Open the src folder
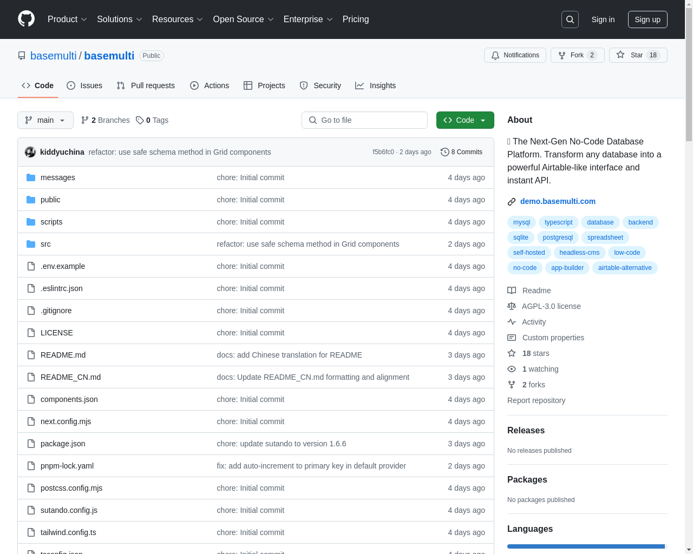693x554 pixels. (45, 244)
